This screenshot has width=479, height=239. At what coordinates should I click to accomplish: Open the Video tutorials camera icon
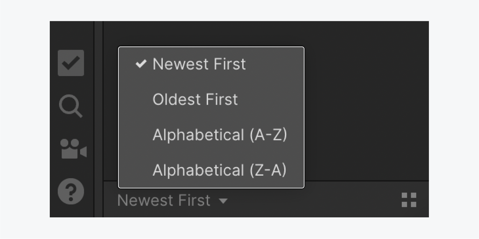[73, 149]
